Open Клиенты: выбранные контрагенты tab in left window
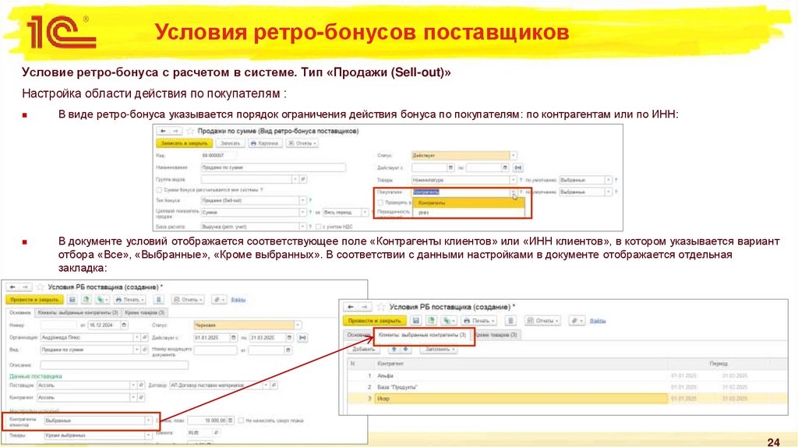Viewport: 798px width, 447px height. [78, 312]
